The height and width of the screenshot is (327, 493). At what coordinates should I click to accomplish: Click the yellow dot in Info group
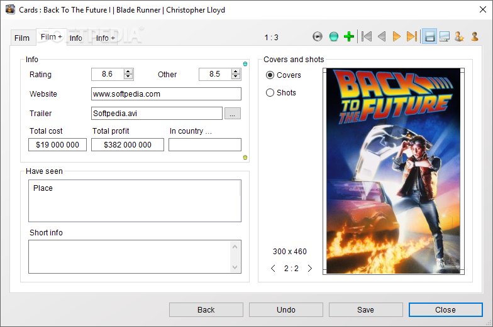[245, 157]
